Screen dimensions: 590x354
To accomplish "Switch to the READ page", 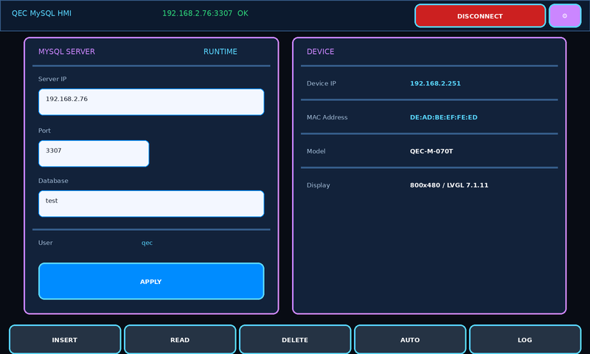I will [x=180, y=340].
